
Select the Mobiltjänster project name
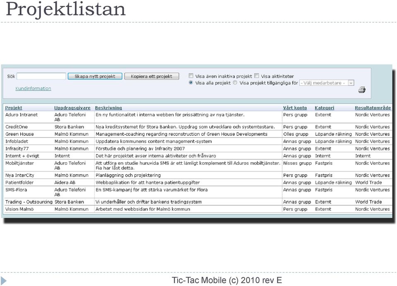pos(19,163)
